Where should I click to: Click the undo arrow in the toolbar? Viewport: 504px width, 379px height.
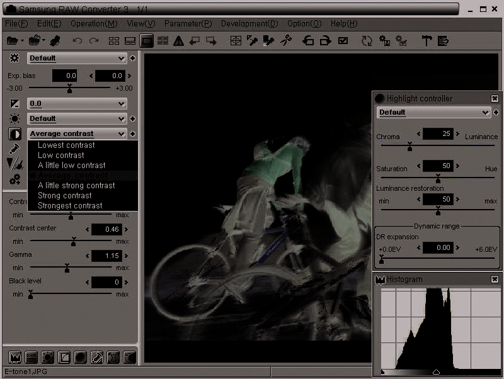pyautogui.click(x=77, y=41)
